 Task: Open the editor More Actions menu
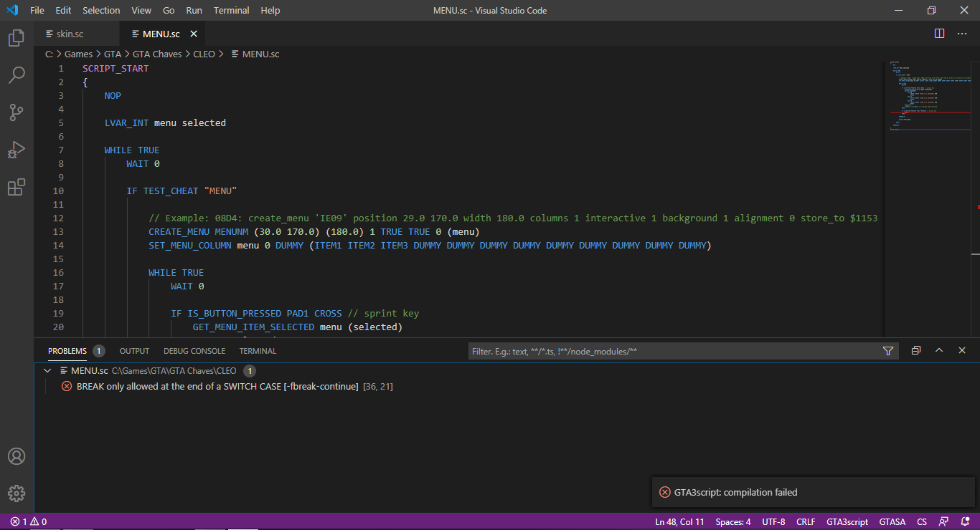click(x=962, y=34)
